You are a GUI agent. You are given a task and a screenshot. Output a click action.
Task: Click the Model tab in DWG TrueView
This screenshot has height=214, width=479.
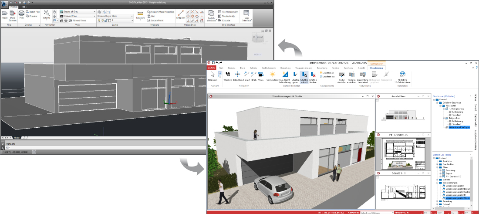pos(17,138)
